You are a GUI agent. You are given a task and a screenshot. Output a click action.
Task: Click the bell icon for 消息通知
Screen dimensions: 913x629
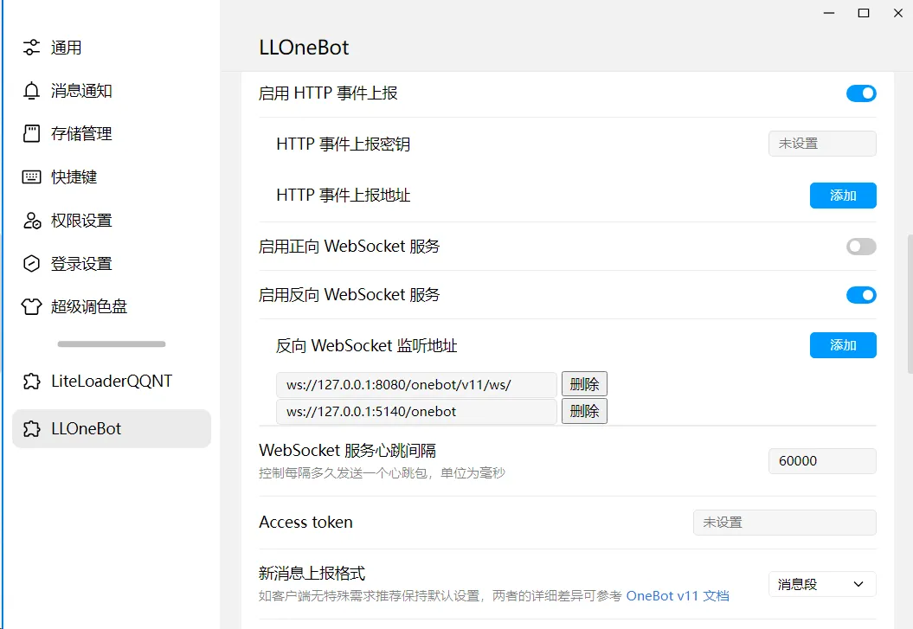click(x=31, y=91)
